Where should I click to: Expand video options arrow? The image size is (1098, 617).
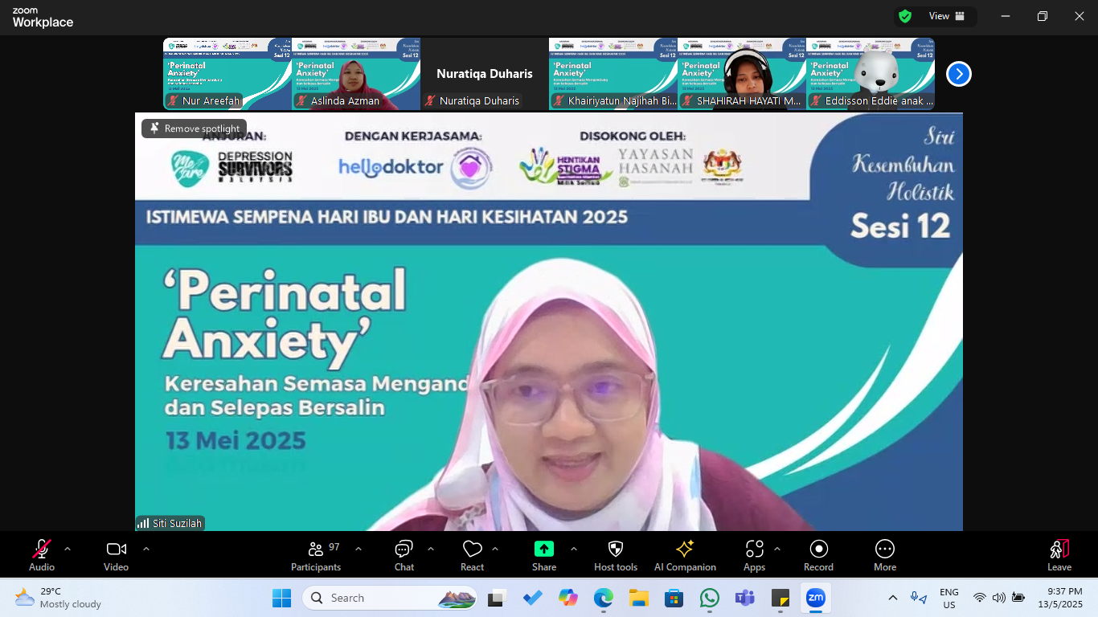click(x=146, y=549)
